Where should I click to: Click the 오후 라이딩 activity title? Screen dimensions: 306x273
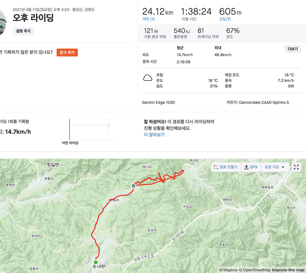33,18
